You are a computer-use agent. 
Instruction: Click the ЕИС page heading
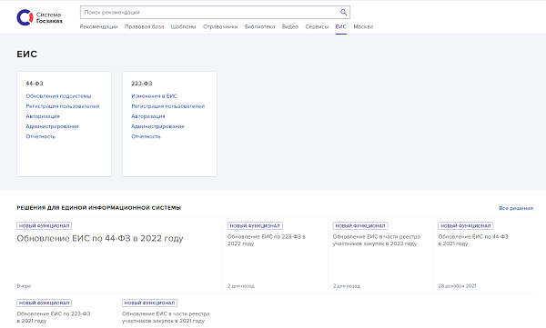pyautogui.click(x=26, y=55)
